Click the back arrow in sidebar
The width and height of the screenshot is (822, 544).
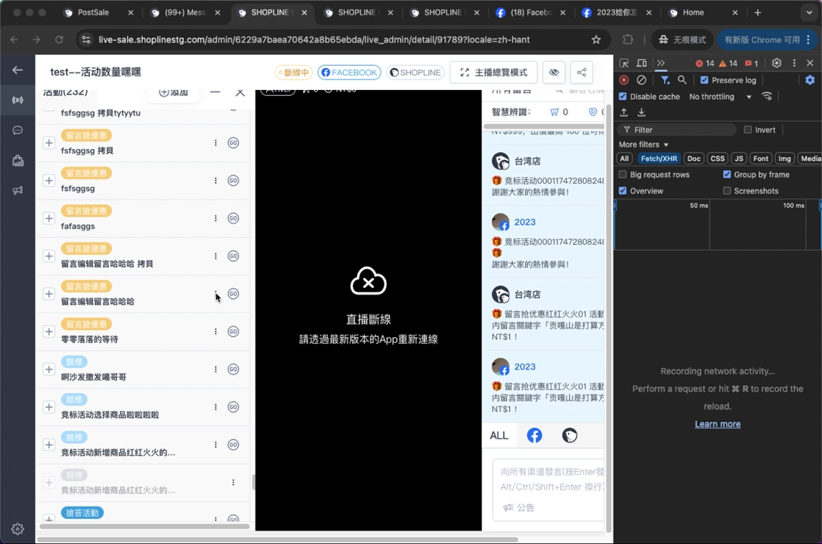pyautogui.click(x=17, y=70)
